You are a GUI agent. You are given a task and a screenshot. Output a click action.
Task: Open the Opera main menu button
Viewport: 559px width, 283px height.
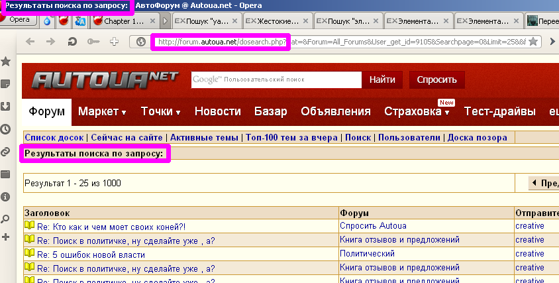coord(19,20)
